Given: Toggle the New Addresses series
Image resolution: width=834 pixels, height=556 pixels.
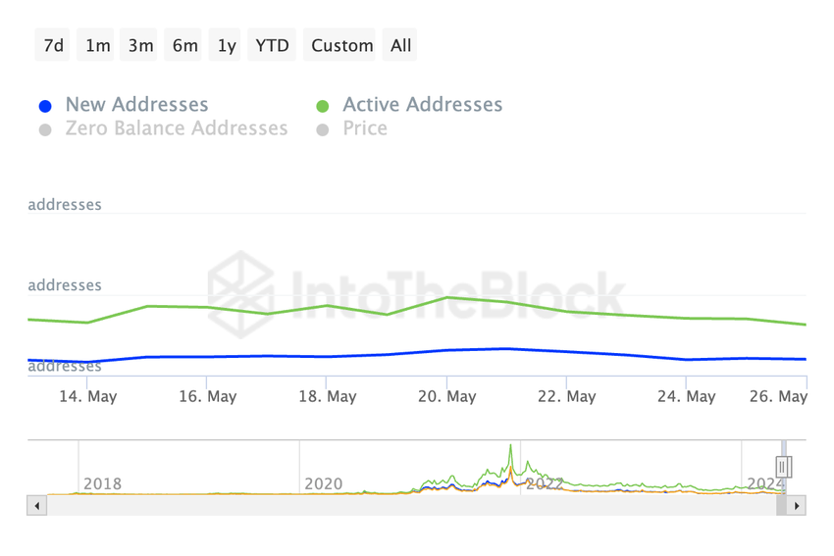Looking at the screenshot, I should tap(136, 105).
